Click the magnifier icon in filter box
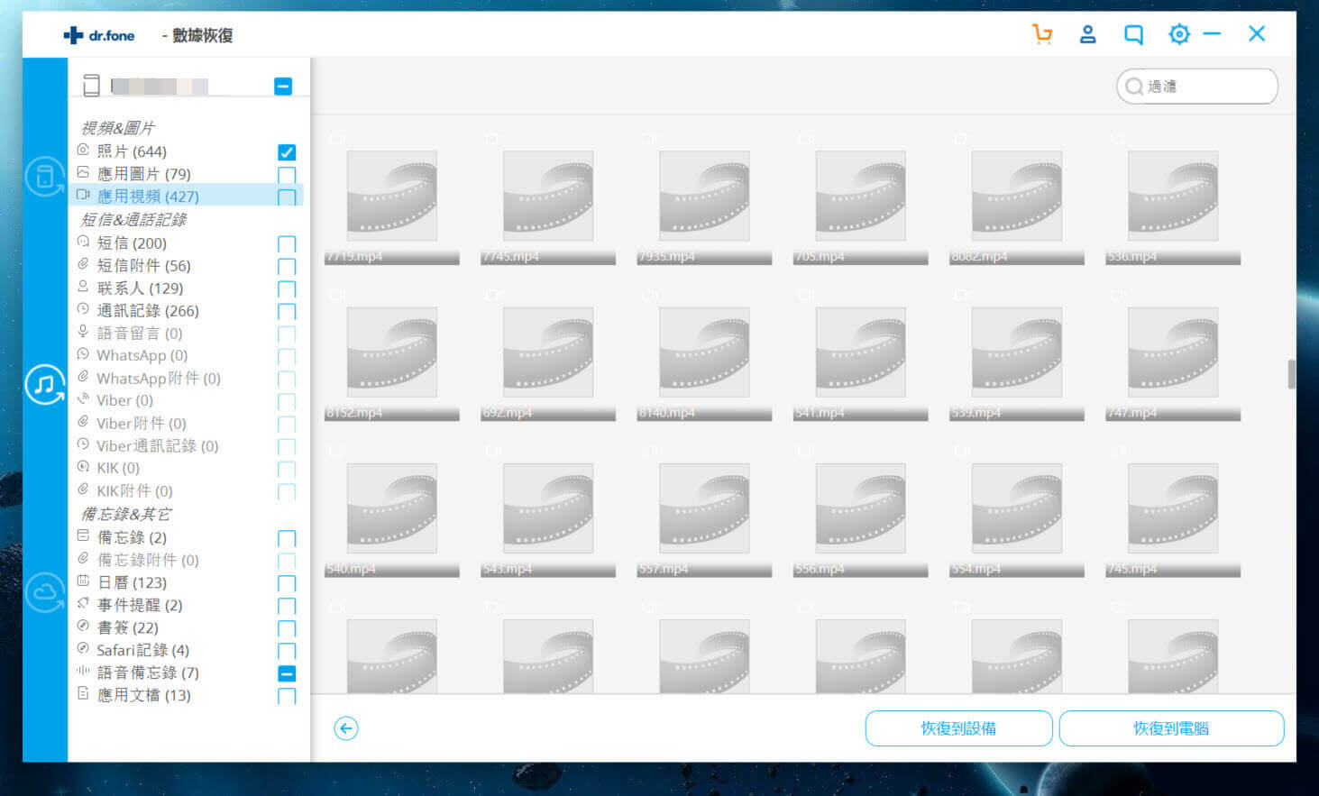The height and width of the screenshot is (796, 1319). tap(1134, 87)
